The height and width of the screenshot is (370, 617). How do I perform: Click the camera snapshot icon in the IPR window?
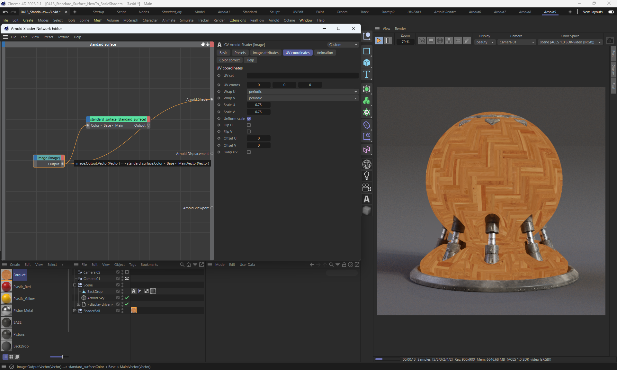[x=610, y=41]
